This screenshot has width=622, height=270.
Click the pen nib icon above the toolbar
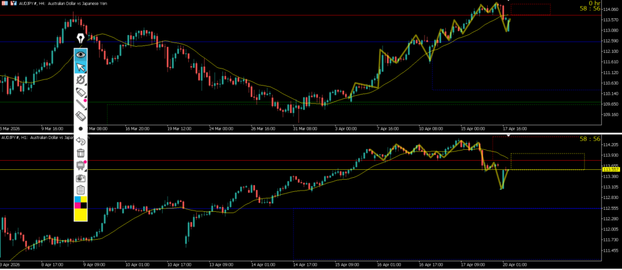coord(81,40)
